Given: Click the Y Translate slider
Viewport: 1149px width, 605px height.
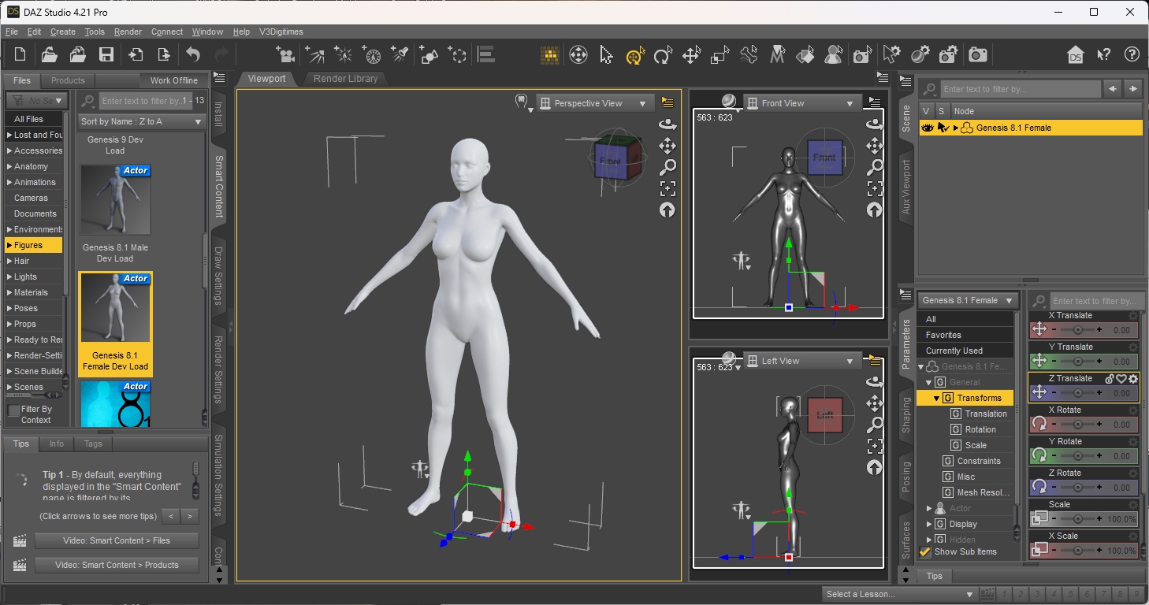Looking at the screenshot, I should (x=1078, y=362).
